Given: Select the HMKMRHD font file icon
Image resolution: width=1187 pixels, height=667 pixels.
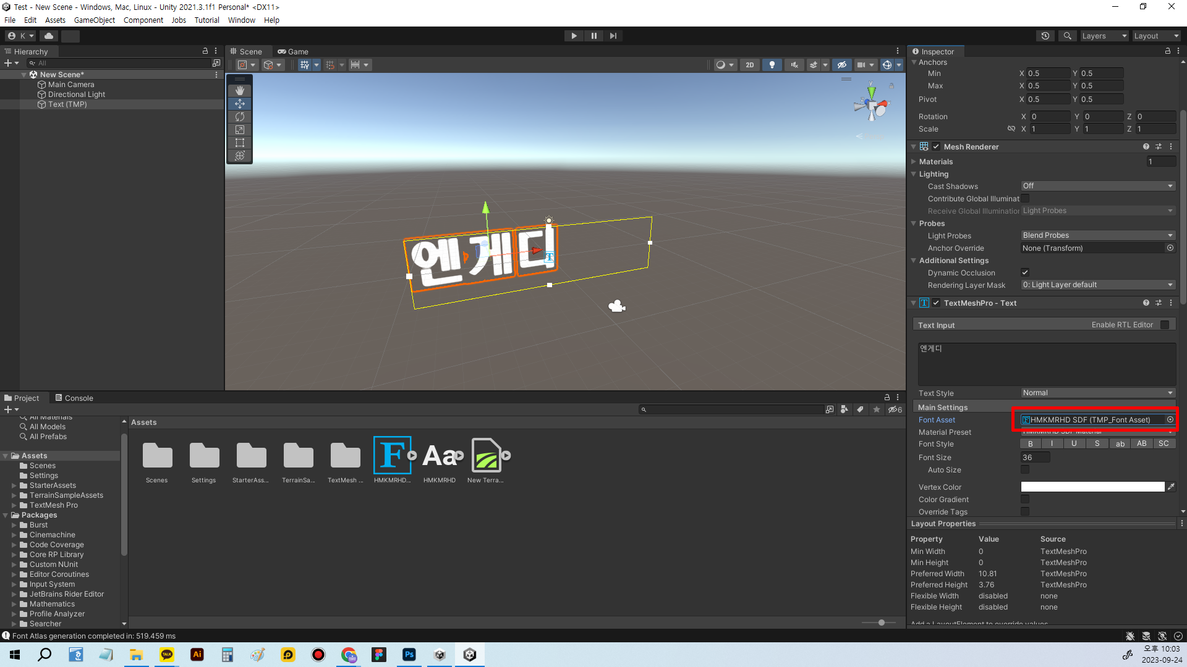Looking at the screenshot, I should [440, 455].
